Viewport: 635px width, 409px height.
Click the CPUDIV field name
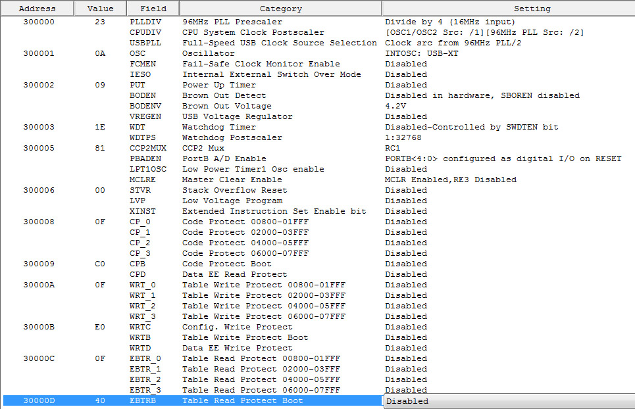pos(145,32)
